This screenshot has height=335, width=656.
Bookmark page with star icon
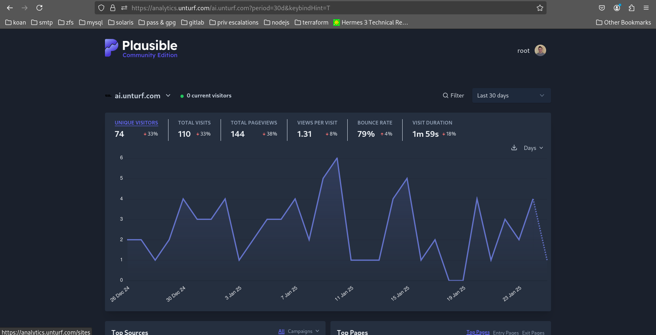[540, 8]
